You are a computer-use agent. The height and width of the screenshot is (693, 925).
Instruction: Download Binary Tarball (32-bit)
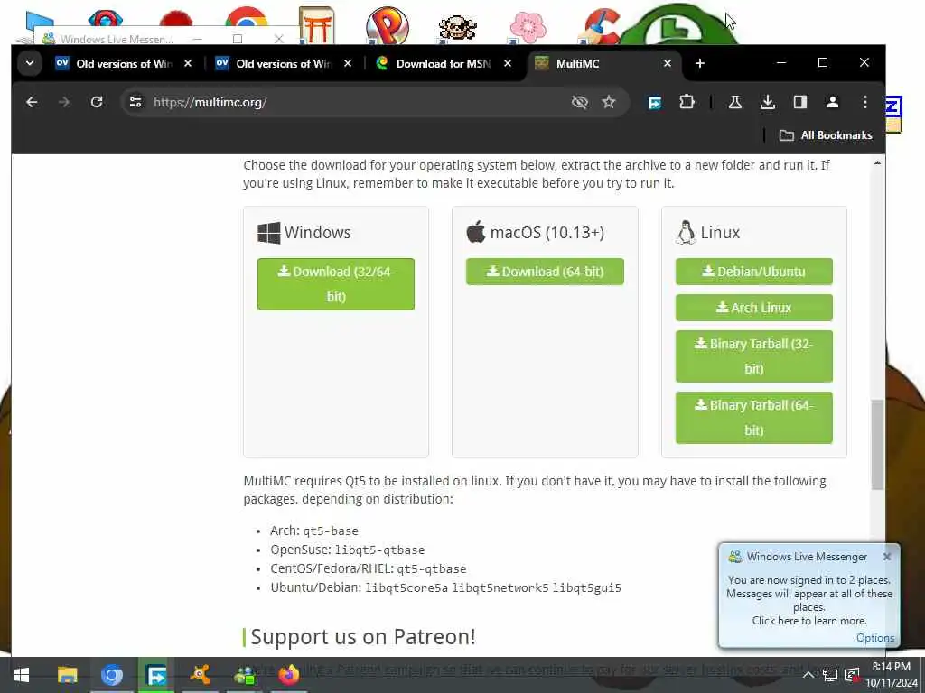click(x=754, y=356)
